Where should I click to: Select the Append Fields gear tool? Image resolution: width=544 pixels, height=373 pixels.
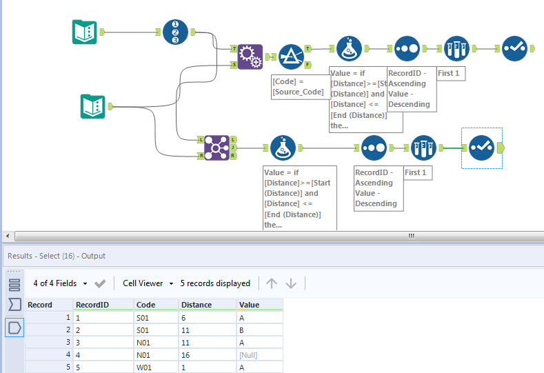(x=250, y=57)
